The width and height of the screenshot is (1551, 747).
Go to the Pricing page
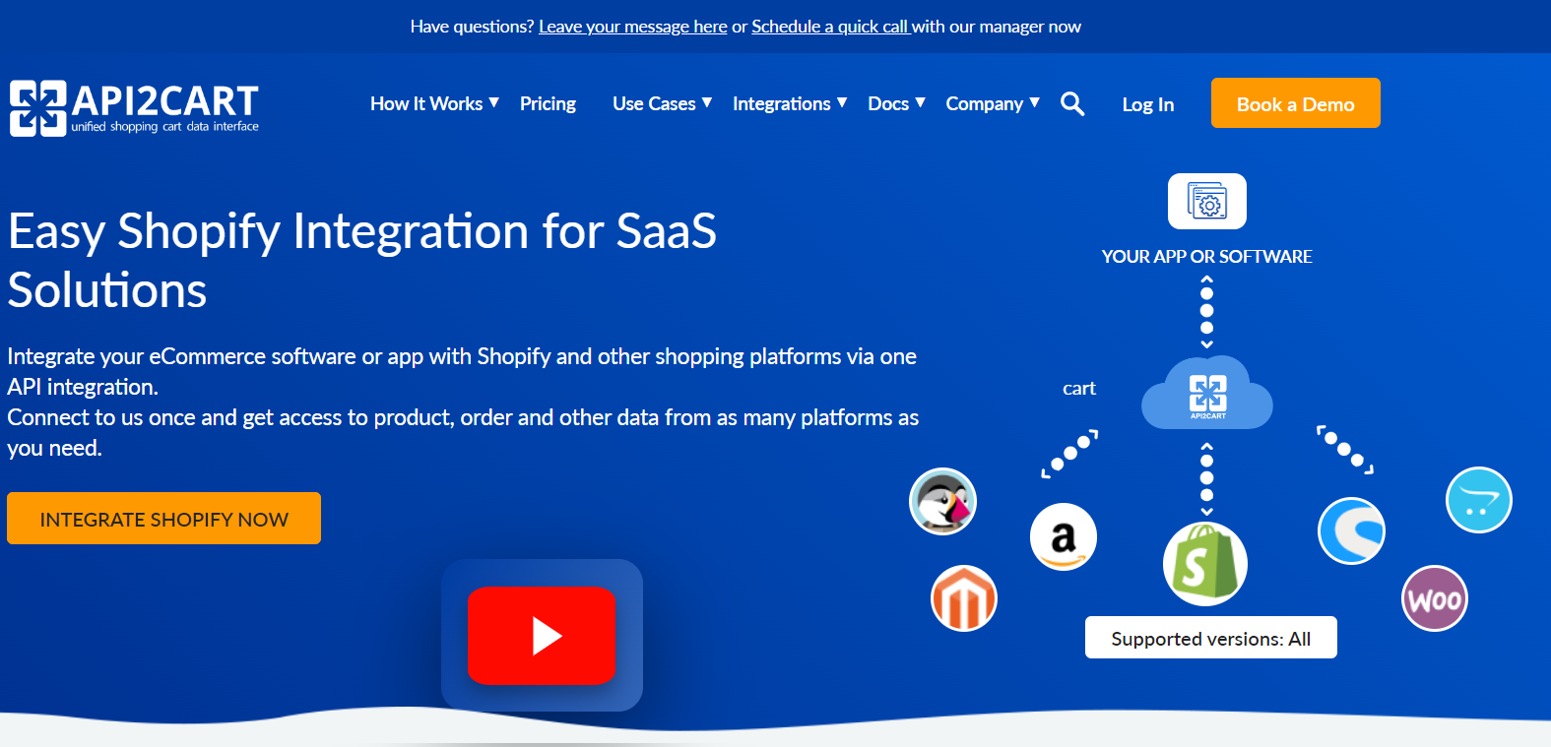point(548,103)
